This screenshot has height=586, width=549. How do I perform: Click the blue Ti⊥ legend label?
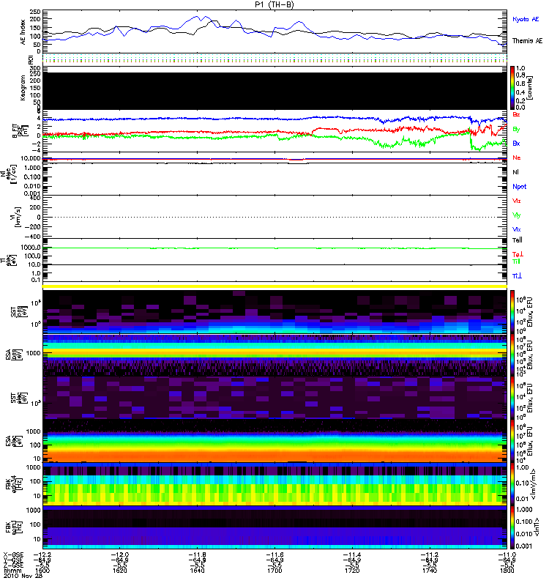[x=517, y=276]
